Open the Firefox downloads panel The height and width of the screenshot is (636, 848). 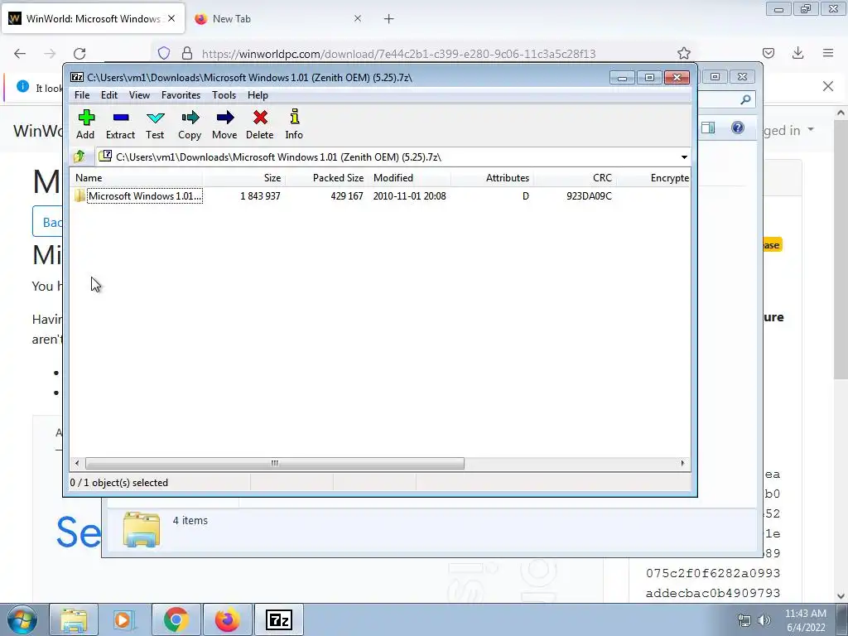[797, 53]
